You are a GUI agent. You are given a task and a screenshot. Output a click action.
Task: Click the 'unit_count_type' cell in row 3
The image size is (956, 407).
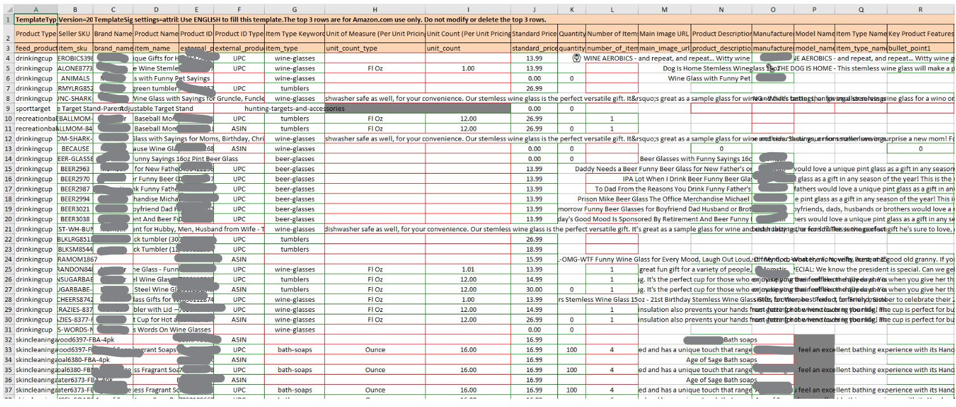[374, 49]
